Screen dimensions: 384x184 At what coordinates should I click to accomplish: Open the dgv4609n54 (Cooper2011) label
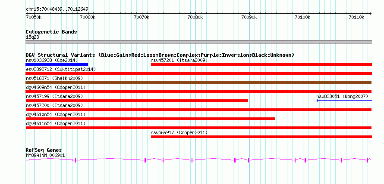[56, 87]
